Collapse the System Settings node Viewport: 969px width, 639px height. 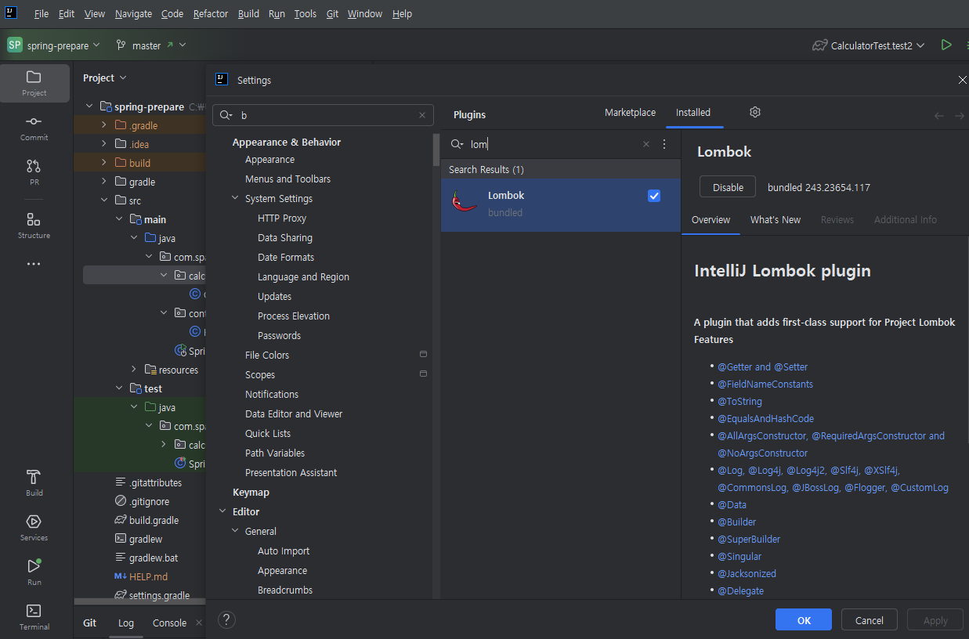point(235,199)
